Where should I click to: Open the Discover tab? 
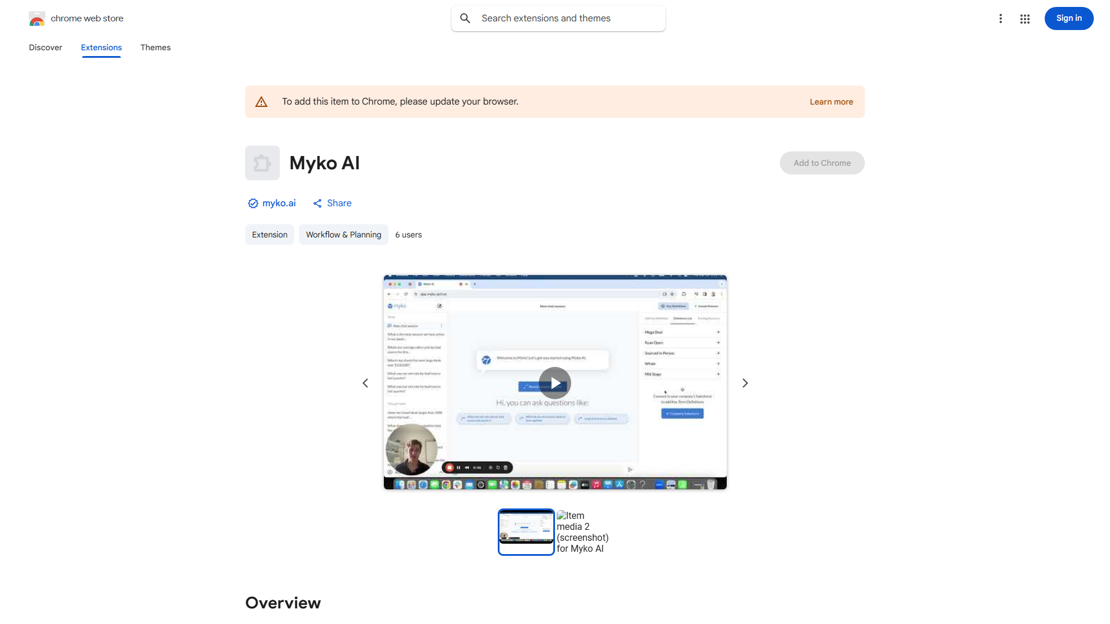(45, 47)
